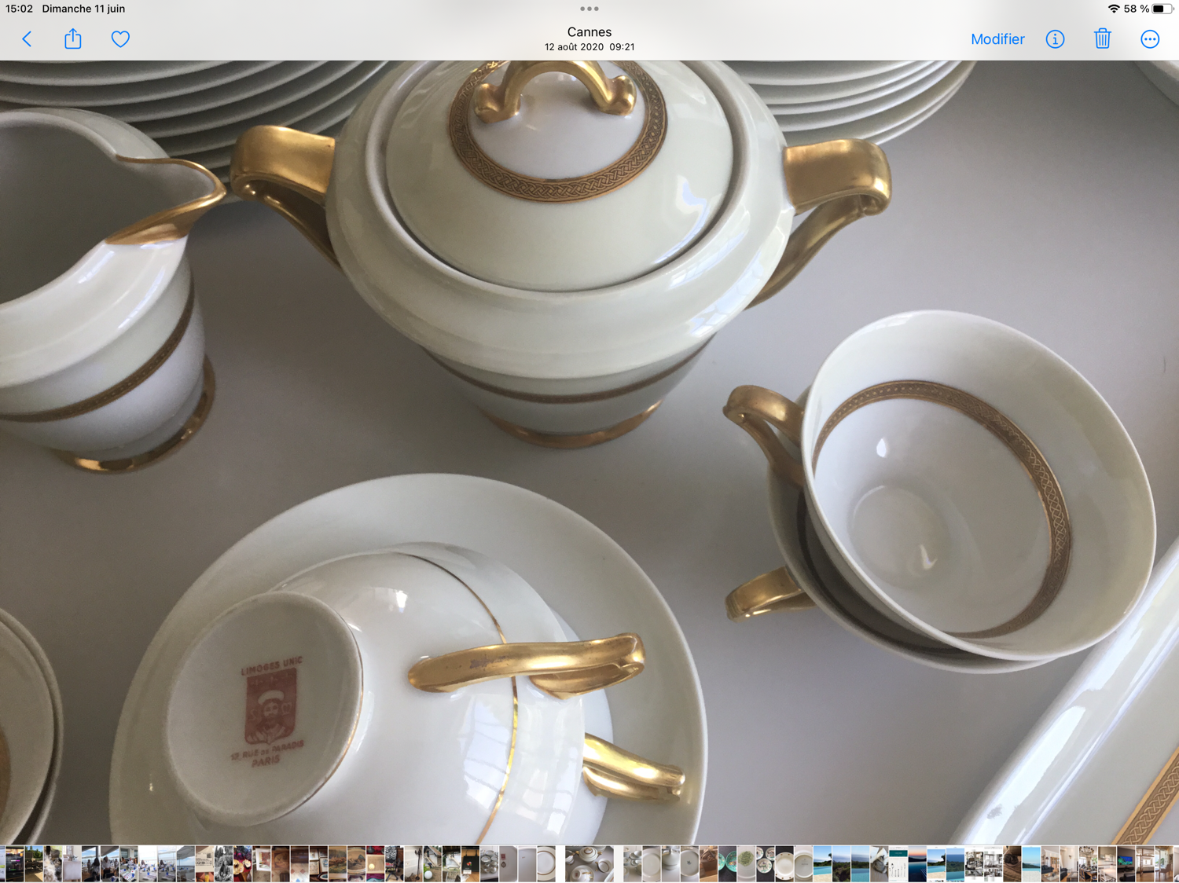Scrub the bottom filmstrip to another photo
This screenshot has width=1179, height=883.
pos(589,861)
